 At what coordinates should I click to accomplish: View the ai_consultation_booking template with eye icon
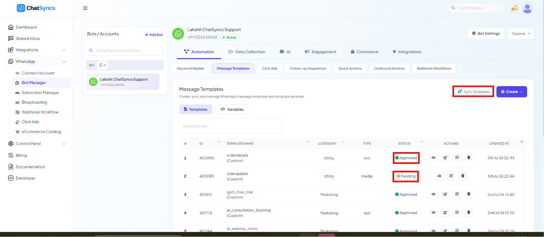pyautogui.click(x=433, y=213)
